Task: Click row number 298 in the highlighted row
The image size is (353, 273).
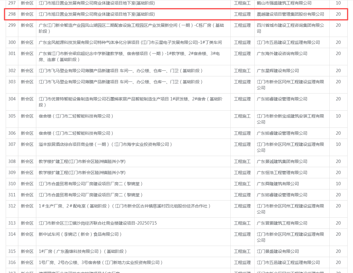Action: tap(12, 14)
